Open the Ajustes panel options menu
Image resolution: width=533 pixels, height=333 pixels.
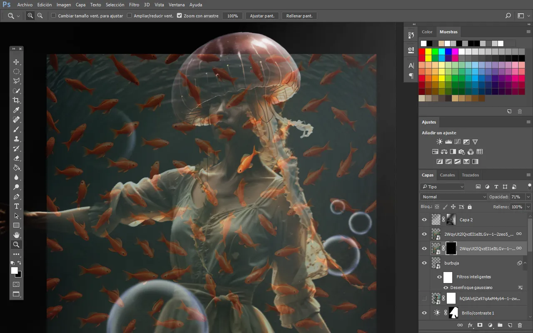[528, 122]
